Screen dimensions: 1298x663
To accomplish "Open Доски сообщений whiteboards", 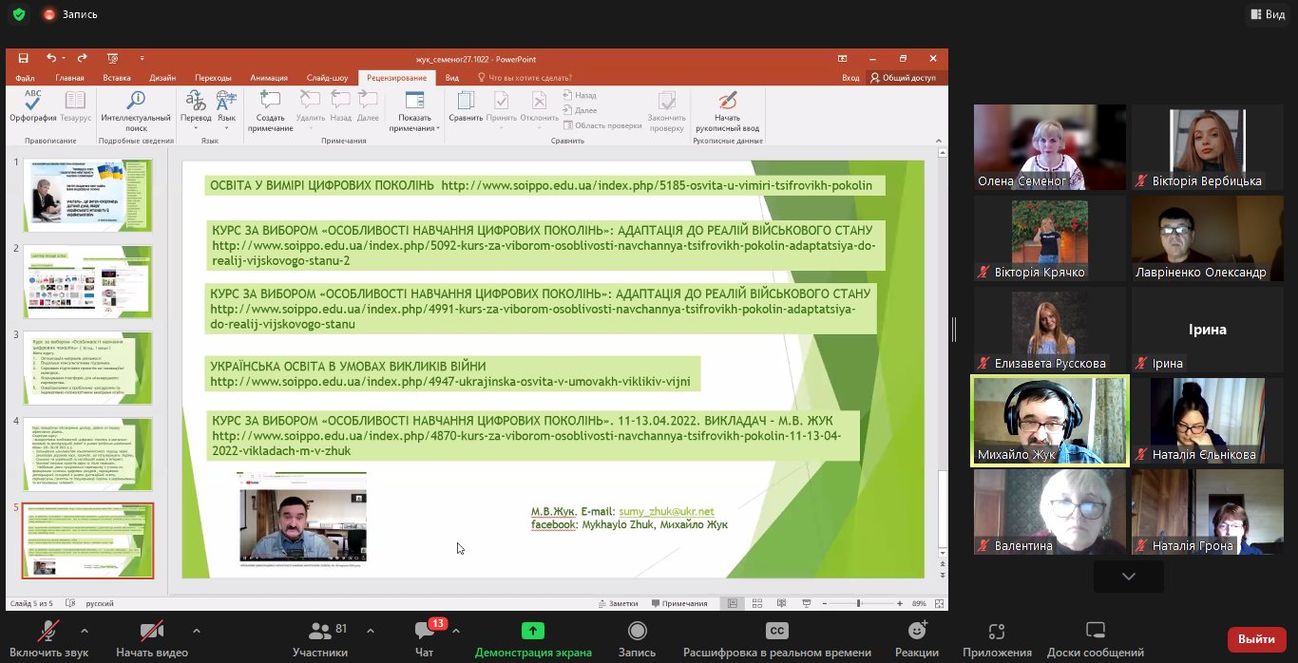I will click(1095, 639).
